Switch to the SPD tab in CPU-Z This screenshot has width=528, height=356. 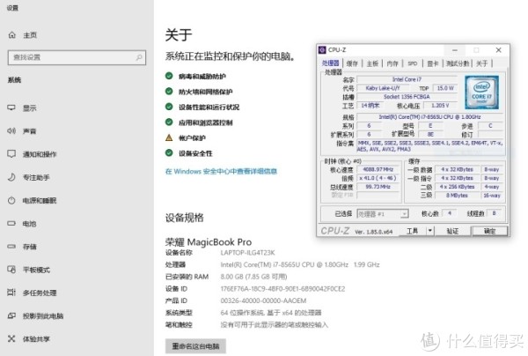click(413, 63)
